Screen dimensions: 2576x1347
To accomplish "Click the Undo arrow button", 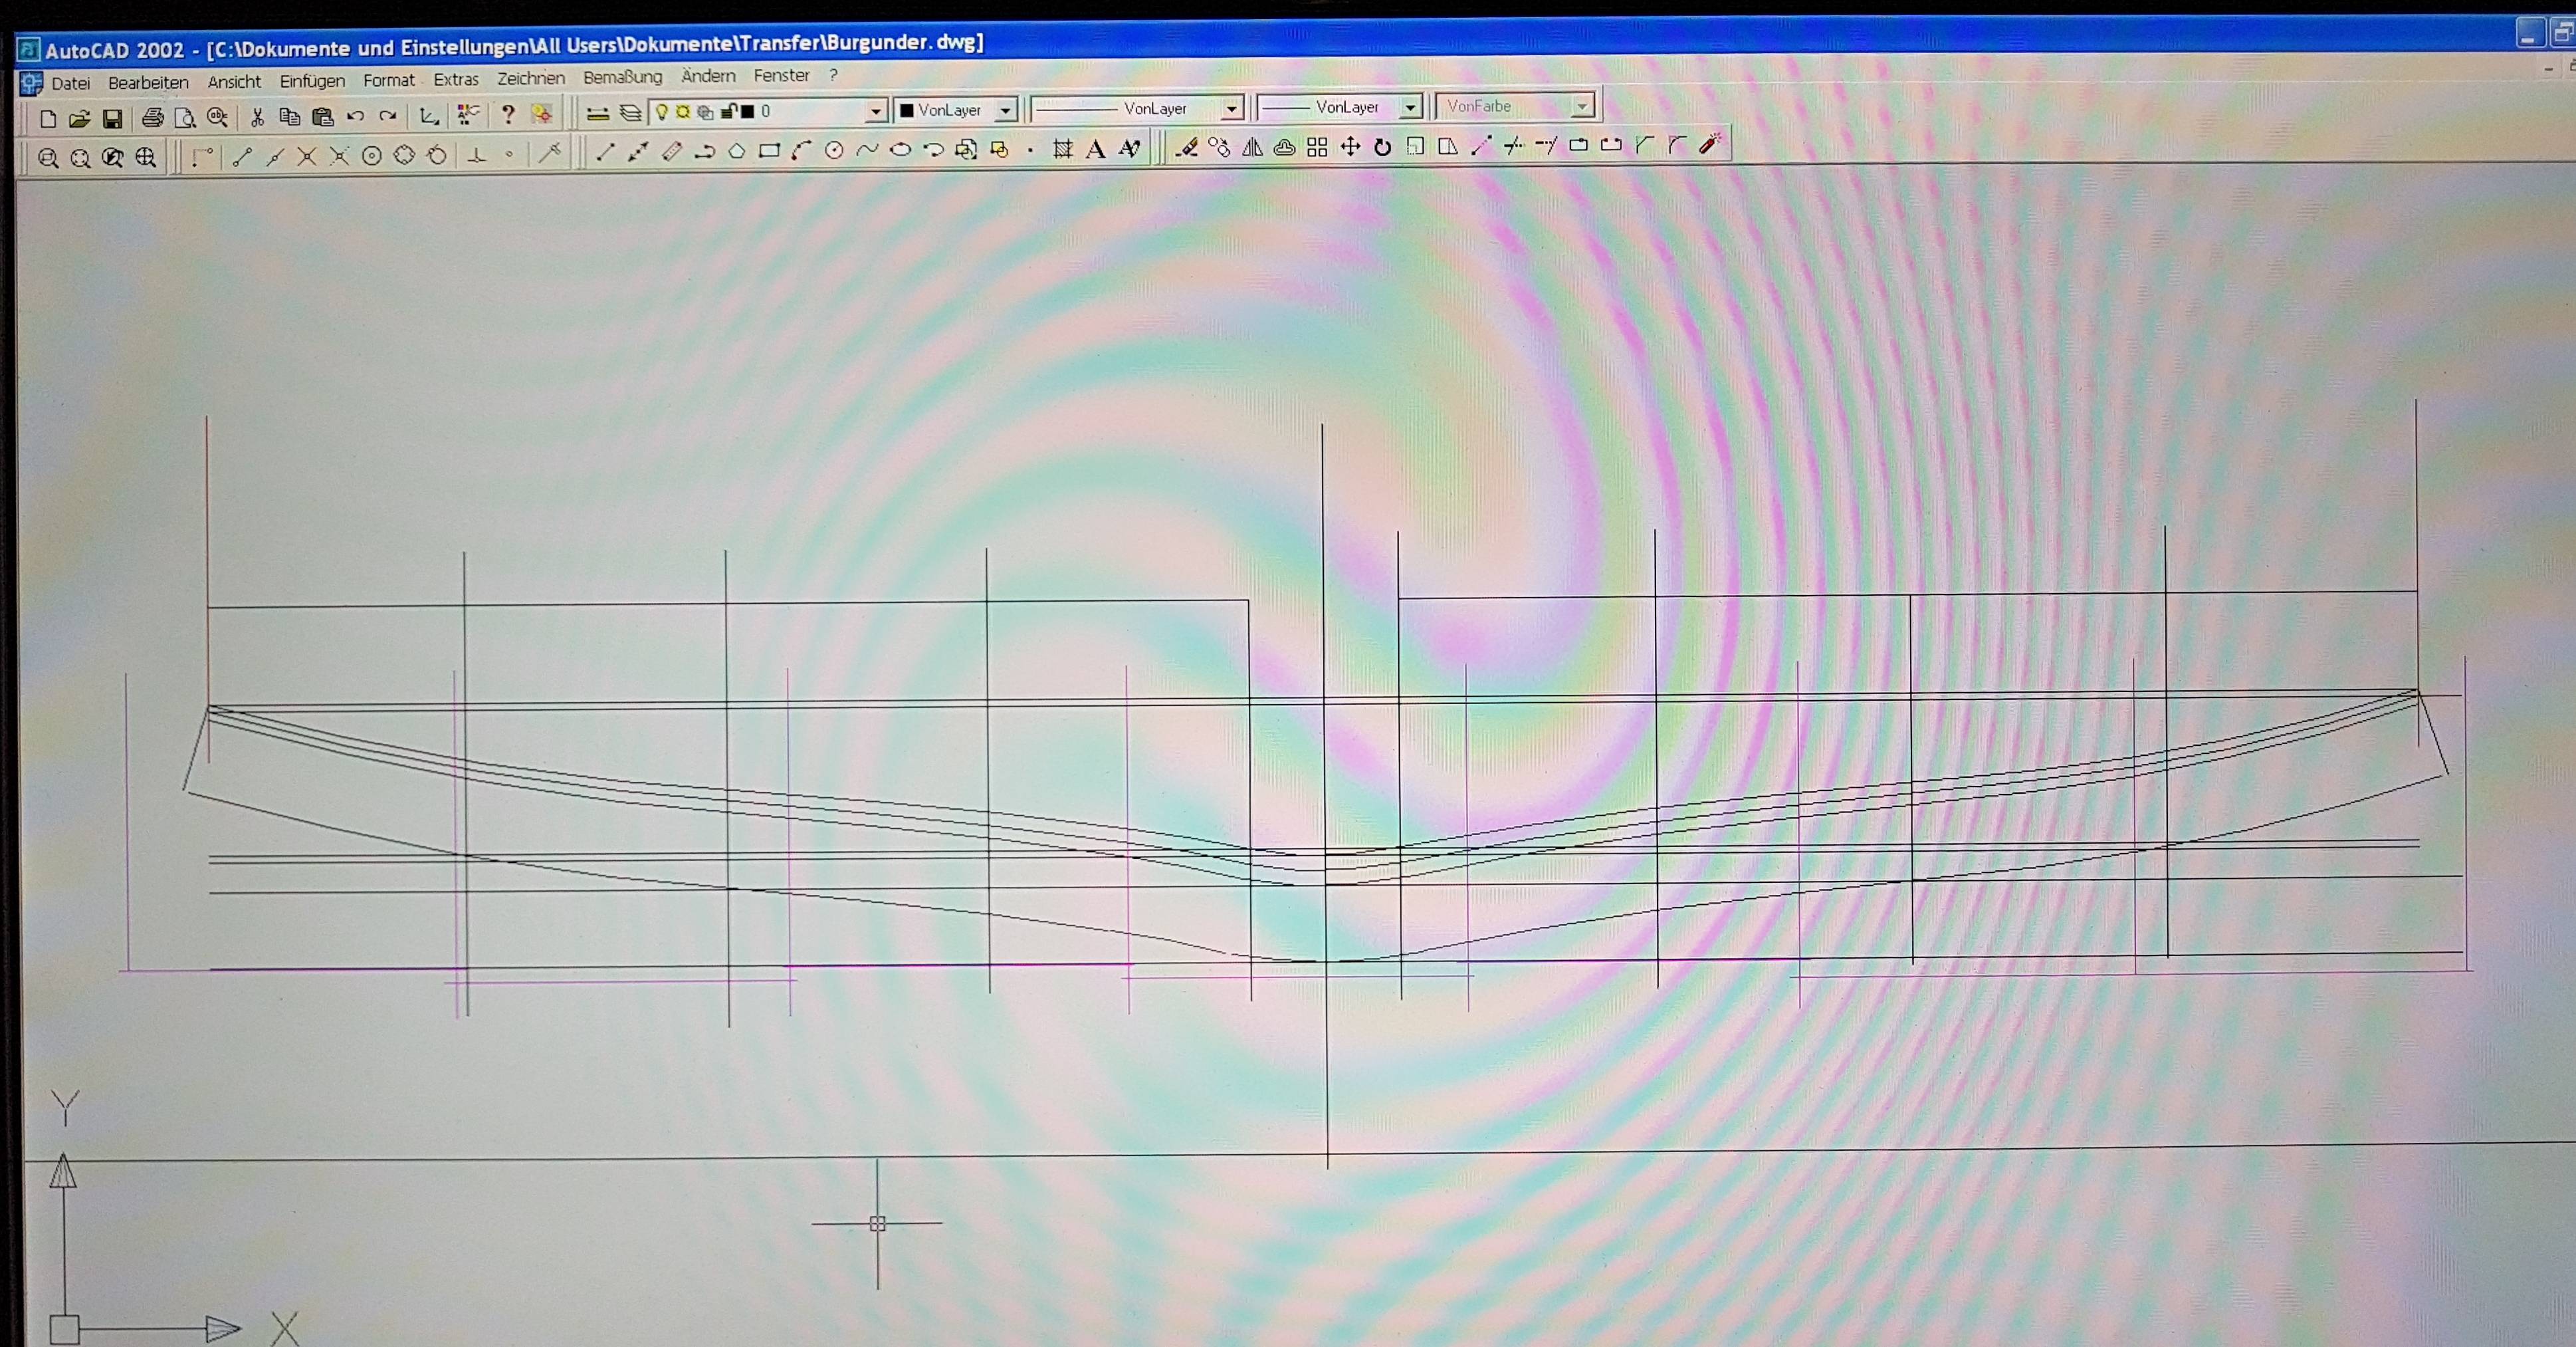I will [x=355, y=116].
